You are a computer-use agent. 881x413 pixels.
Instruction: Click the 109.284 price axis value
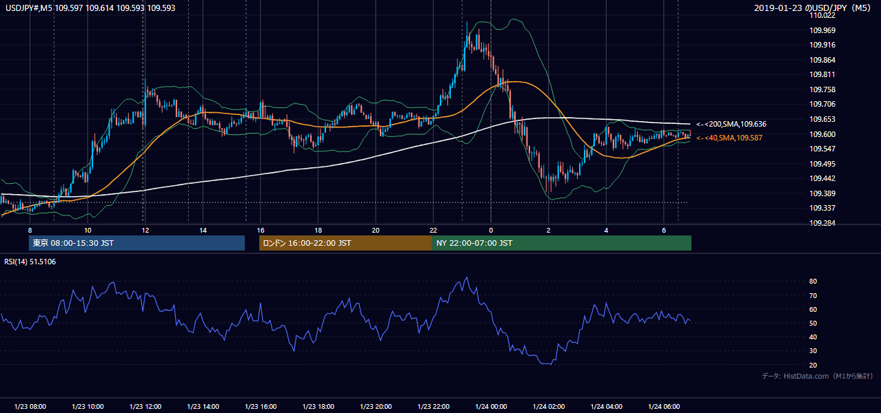coord(824,223)
